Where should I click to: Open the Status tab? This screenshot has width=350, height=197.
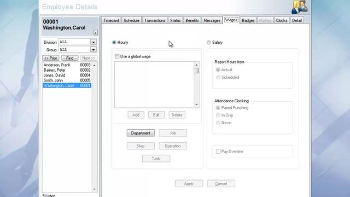pos(175,20)
